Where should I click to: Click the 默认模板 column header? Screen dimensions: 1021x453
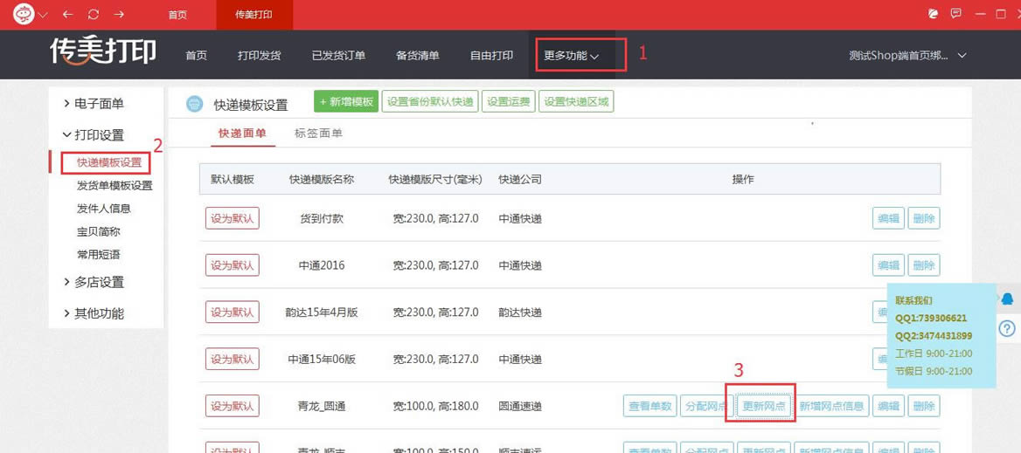pos(232,180)
